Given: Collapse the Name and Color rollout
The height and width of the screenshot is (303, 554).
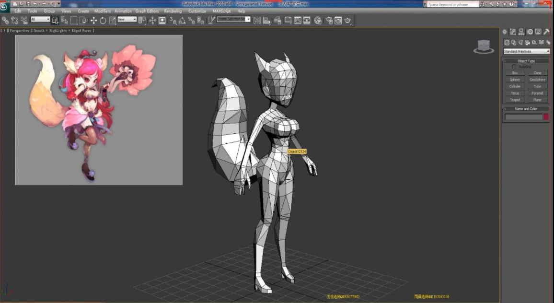Looking at the screenshot, I should pyautogui.click(x=526, y=109).
